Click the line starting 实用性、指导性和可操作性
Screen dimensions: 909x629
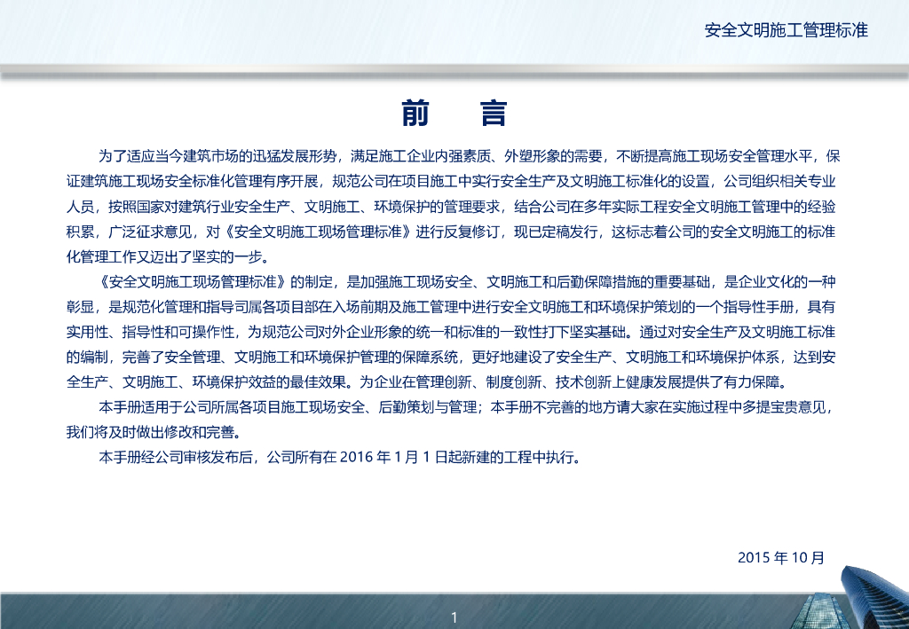click(451, 332)
